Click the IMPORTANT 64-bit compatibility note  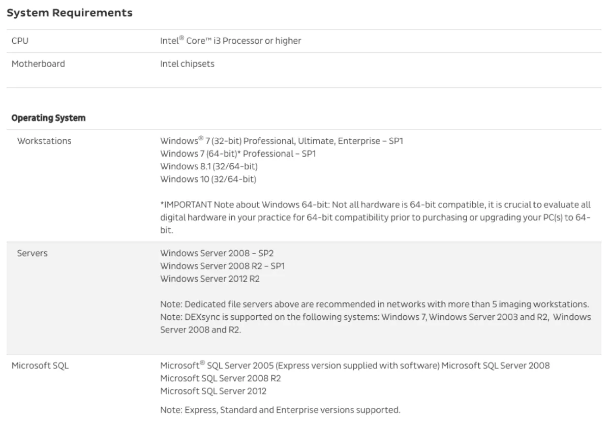tap(376, 218)
